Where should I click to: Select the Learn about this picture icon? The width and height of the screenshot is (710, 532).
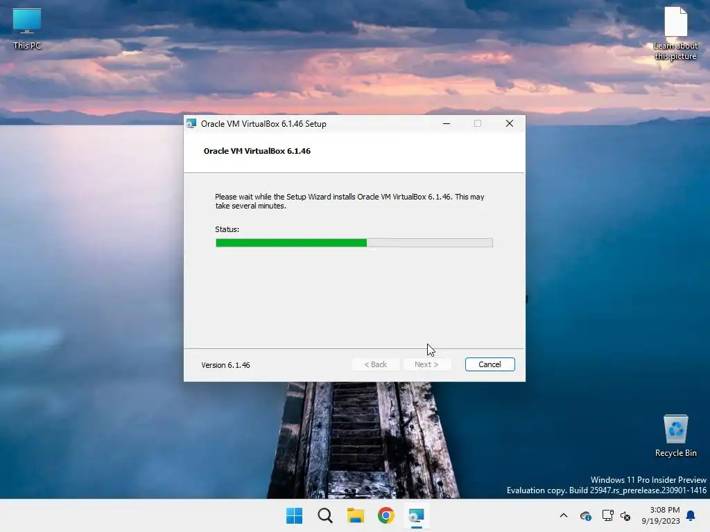(675, 33)
